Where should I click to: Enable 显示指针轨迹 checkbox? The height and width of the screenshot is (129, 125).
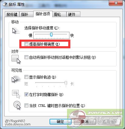click(26, 77)
